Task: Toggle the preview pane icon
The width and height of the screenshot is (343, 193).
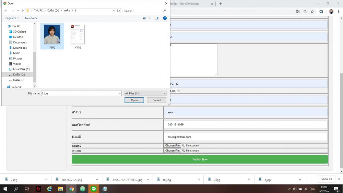Action: click(x=157, y=18)
